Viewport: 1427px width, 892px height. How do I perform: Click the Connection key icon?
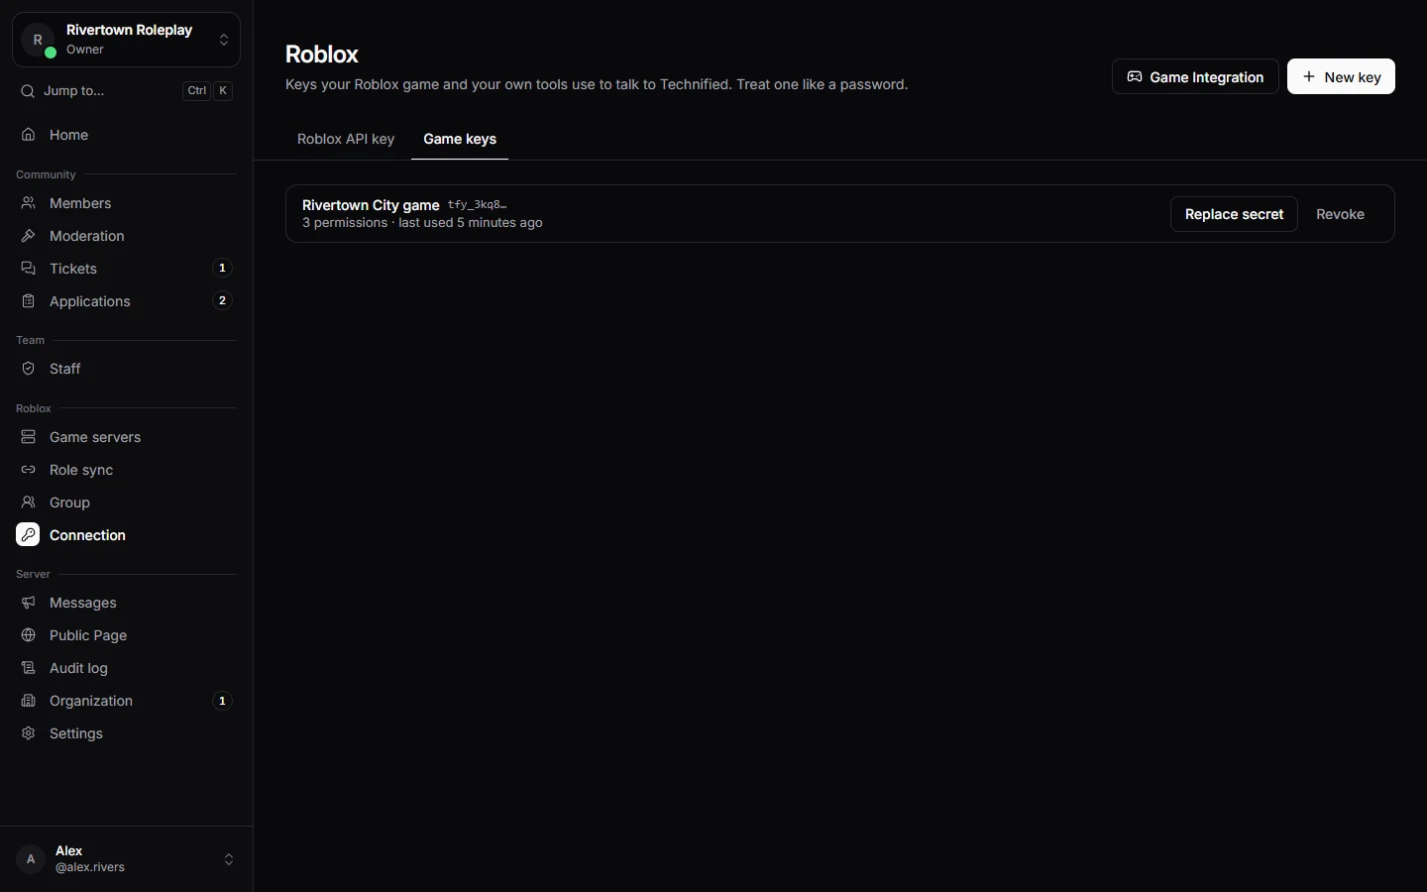(x=28, y=535)
